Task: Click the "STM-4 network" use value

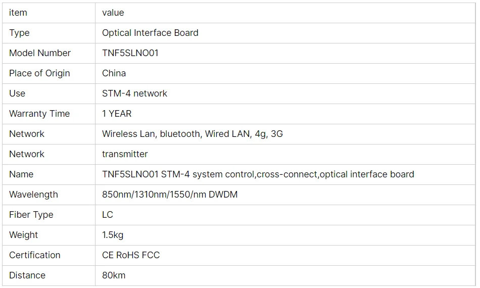Action: [x=134, y=93]
